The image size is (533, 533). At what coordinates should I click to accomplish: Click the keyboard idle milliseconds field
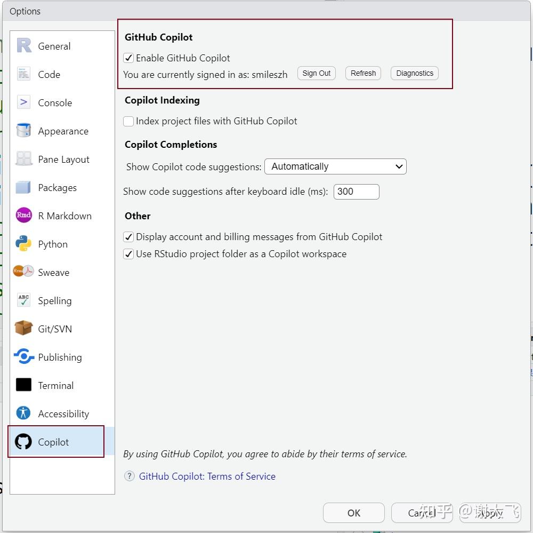356,192
